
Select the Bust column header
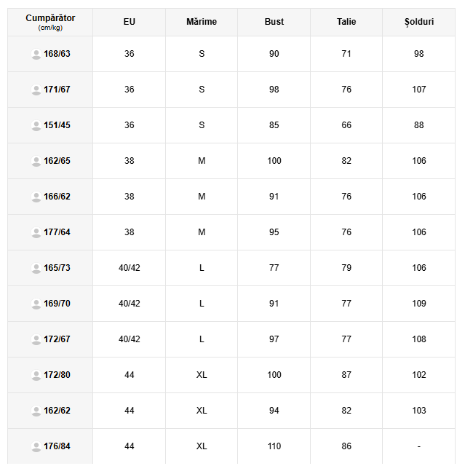(274, 22)
